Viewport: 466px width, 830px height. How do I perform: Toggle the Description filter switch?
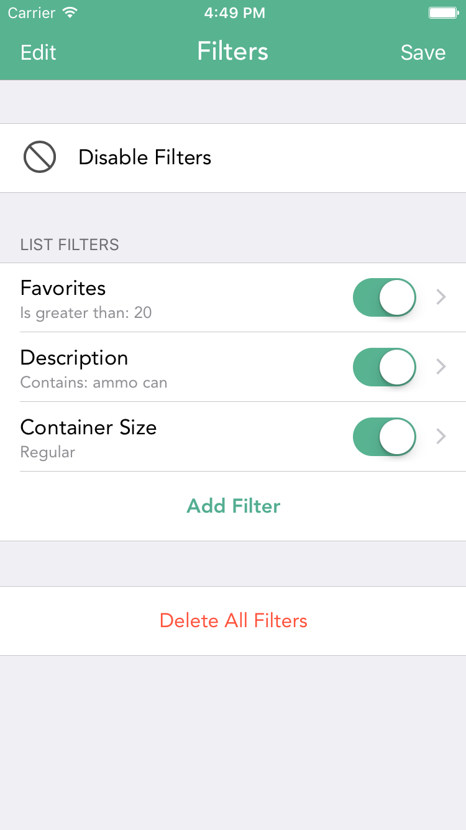[384, 367]
